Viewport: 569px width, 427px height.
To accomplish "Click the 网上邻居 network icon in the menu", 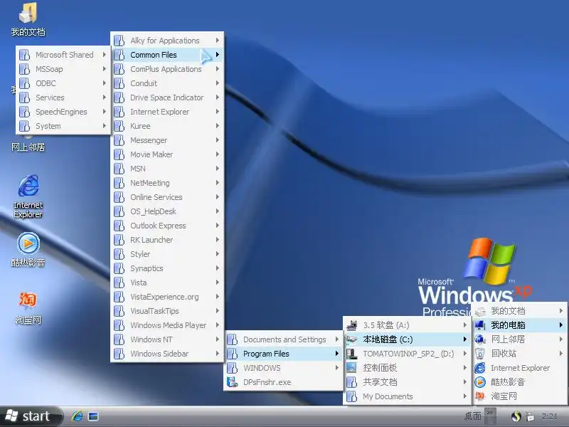I will [x=479, y=339].
